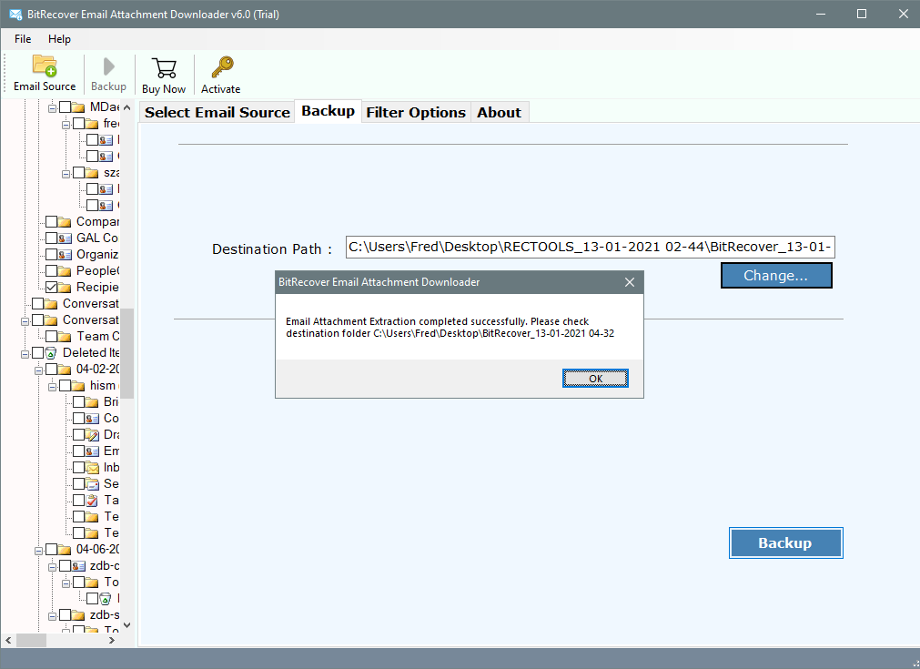This screenshot has width=920, height=669.
Task: Collapse the 04-02-20 tree node
Action: [x=38, y=370]
